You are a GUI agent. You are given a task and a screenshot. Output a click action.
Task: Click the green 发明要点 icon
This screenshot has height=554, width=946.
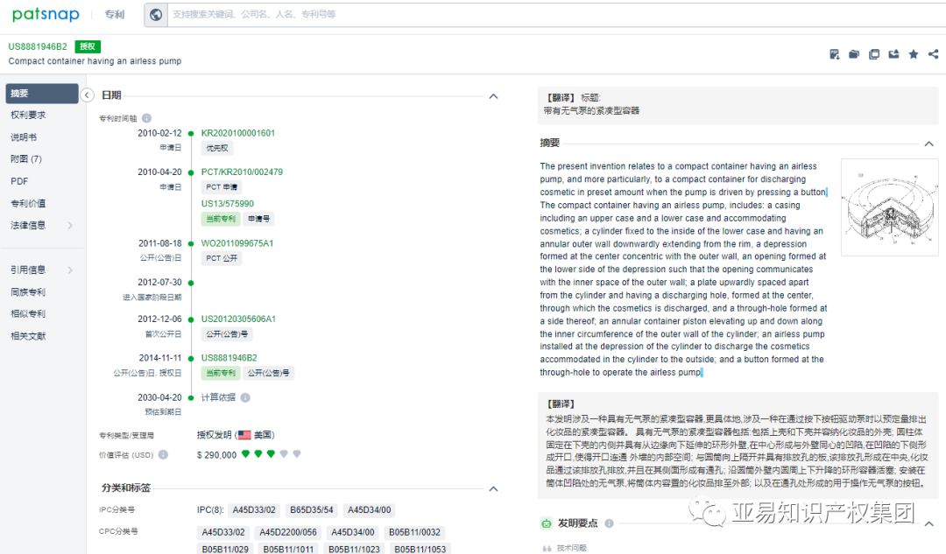point(546,521)
